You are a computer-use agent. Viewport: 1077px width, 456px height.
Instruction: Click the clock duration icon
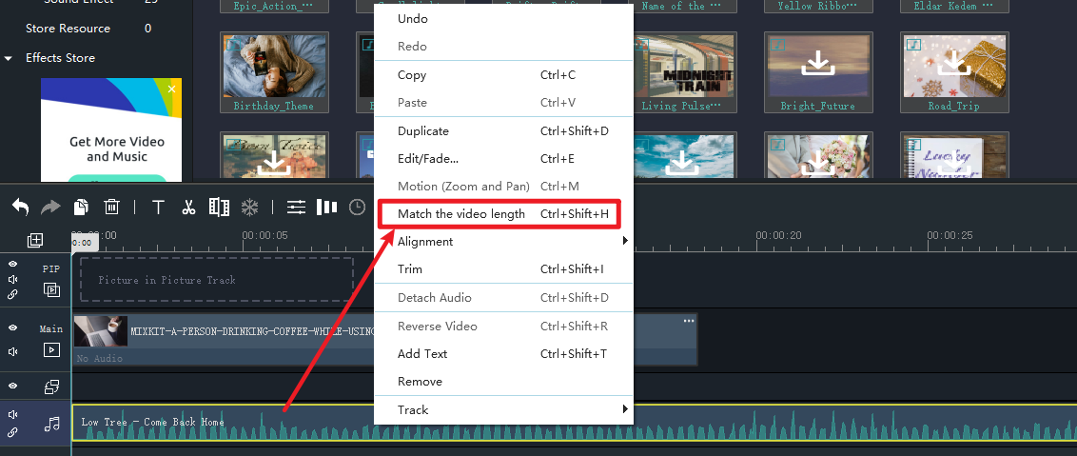pyautogui.click(x=357, y=207)
